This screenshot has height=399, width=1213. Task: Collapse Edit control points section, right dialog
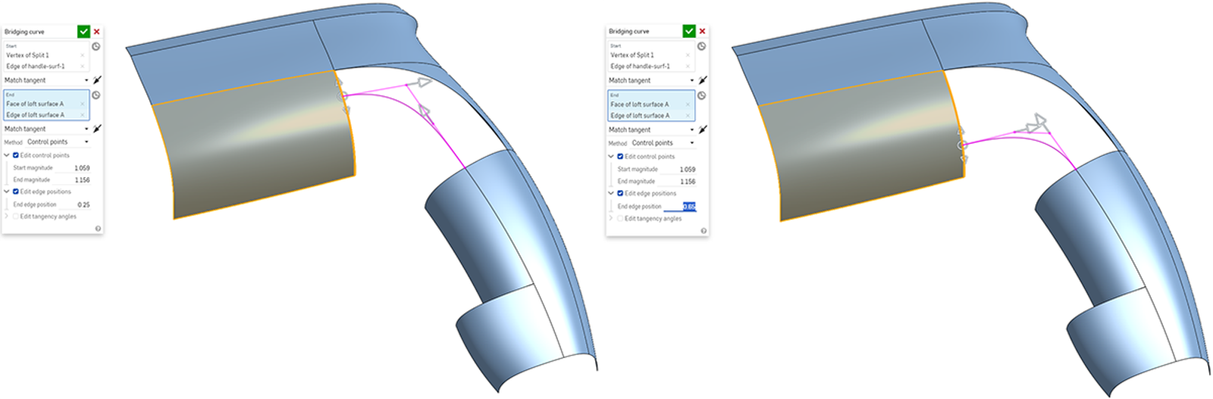tap(611, 157)
